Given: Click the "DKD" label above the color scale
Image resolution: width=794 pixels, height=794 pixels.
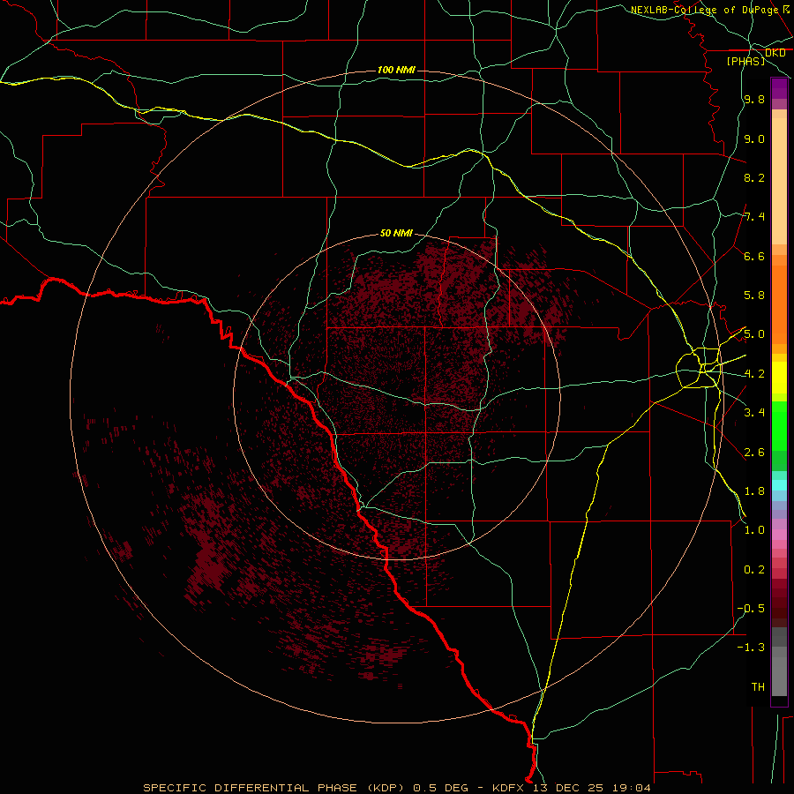Looking at the screenshot, I should coord(775,53).
